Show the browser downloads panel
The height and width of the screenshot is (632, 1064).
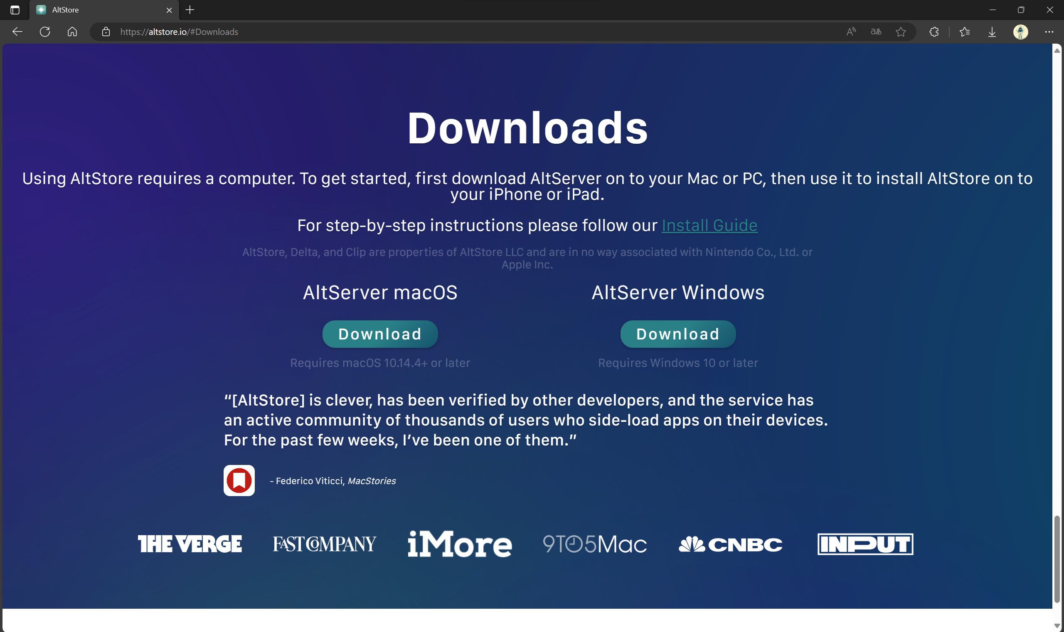click(992, 32)
